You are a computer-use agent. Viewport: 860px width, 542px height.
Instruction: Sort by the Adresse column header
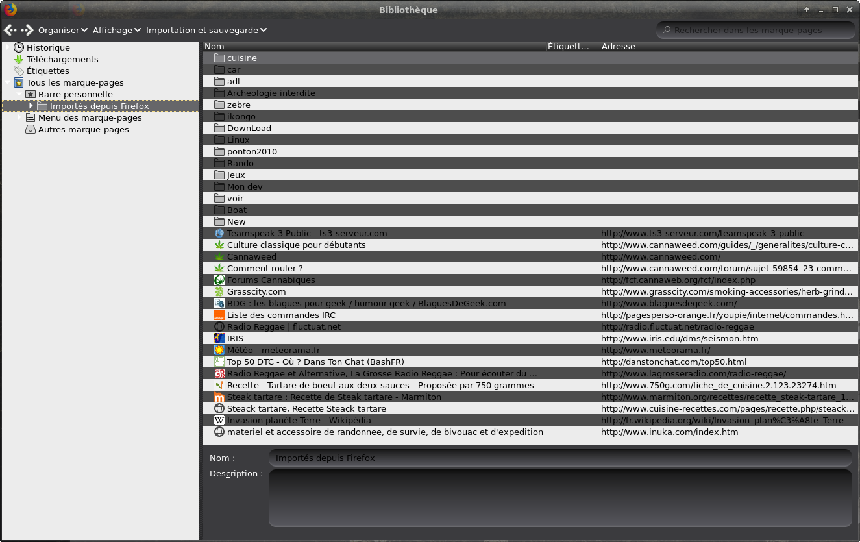(728, 46)
